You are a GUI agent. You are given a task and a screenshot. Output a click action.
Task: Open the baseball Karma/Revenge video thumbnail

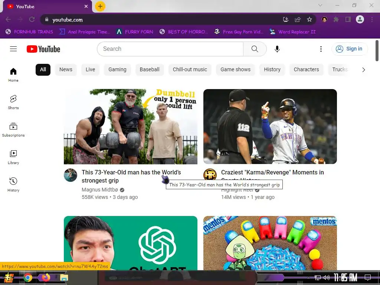[270, 127]
